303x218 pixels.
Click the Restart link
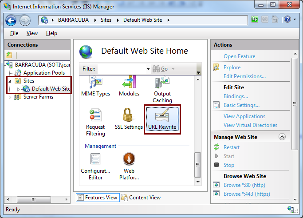click(231, 147)
